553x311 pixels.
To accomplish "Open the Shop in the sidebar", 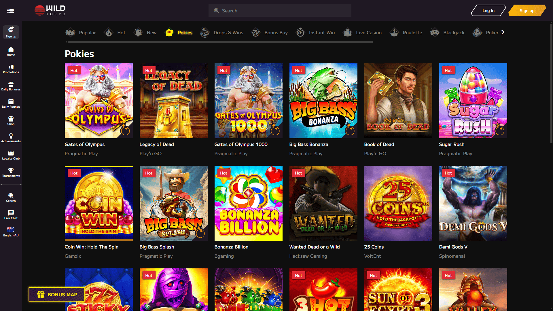I will tap(11, 121).
